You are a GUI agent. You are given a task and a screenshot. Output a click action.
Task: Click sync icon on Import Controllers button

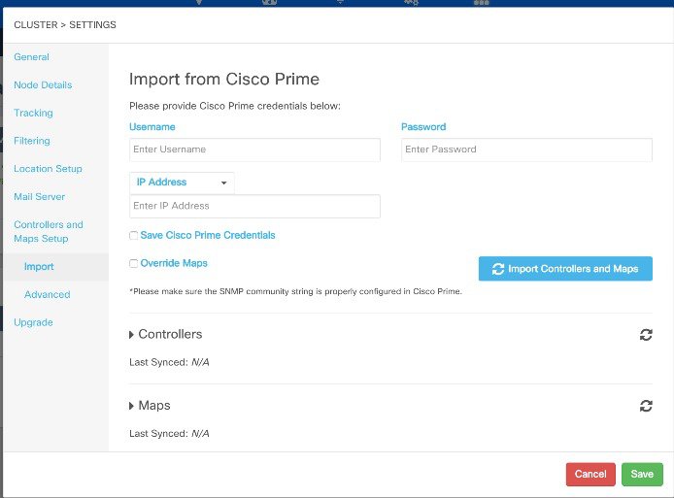[x=498, y=269]
